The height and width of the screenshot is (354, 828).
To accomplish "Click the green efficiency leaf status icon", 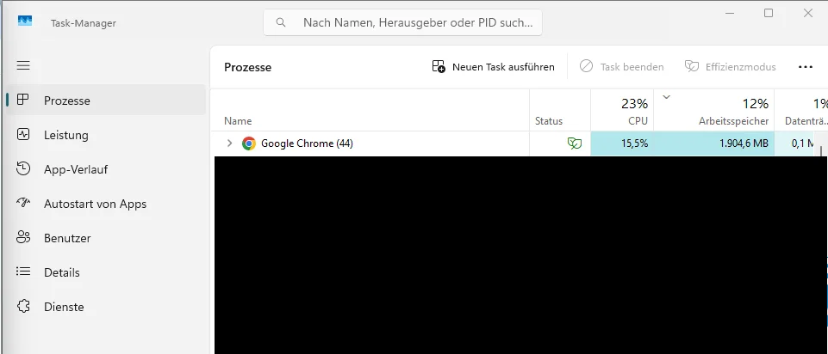I will [x=574, y=143].
